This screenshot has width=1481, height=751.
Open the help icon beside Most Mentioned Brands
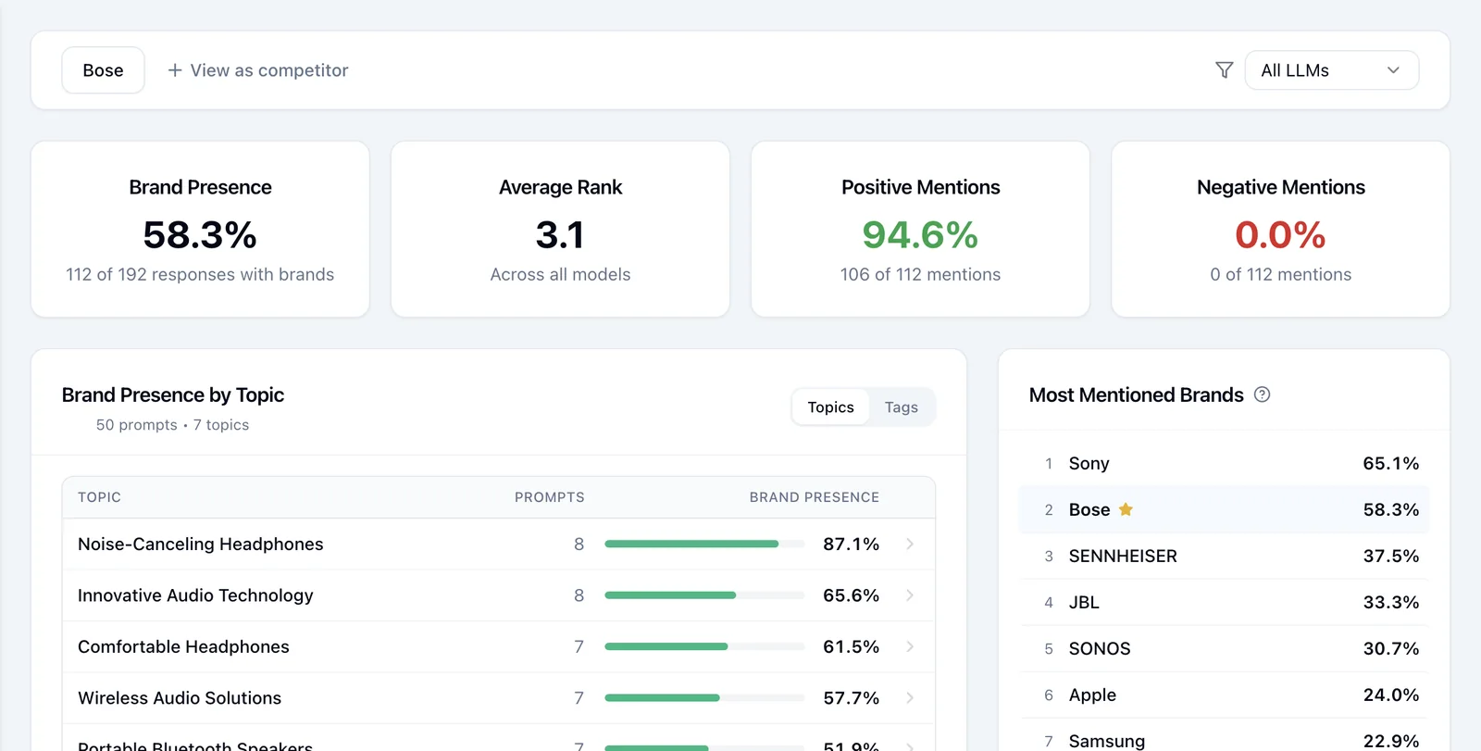1262,394
